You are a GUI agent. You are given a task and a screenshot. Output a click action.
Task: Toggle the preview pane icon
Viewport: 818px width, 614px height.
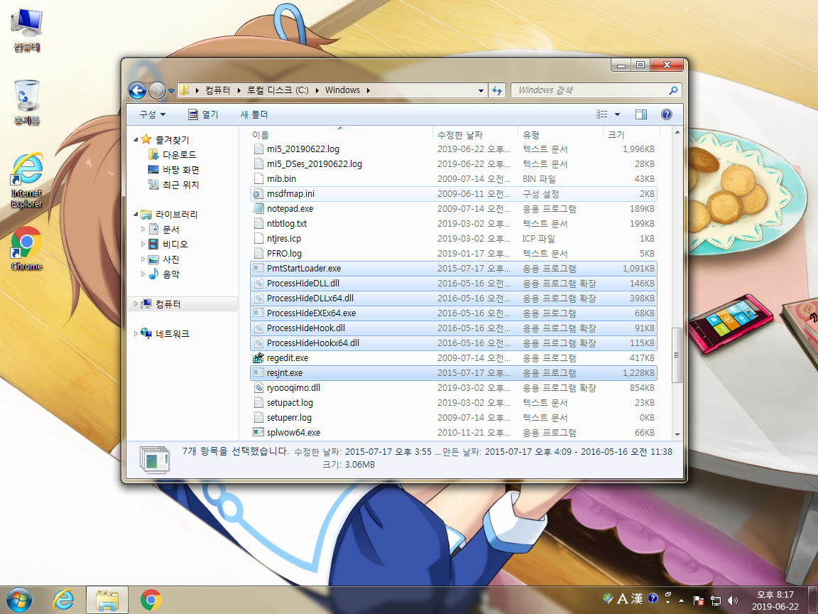click(x=641, y=114)
